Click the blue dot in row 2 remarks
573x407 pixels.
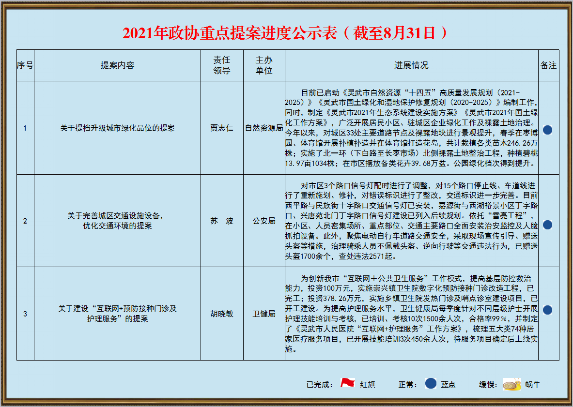pyautogui.click(x=547, y=225)
